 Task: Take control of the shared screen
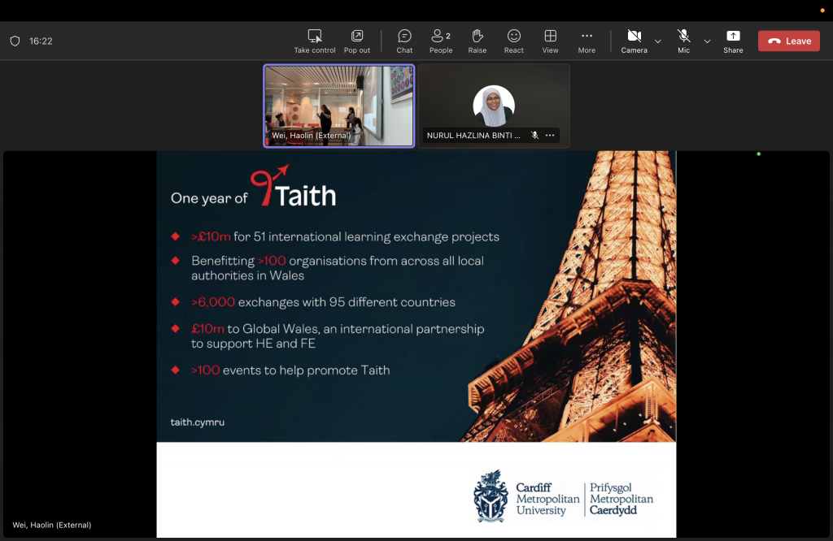tap(315, 41)
